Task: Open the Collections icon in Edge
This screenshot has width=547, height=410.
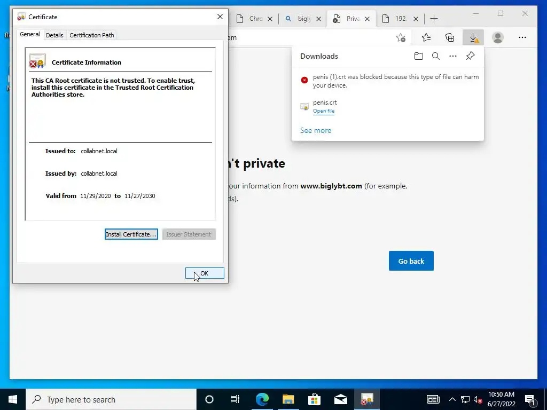Action: click(450, 37)
